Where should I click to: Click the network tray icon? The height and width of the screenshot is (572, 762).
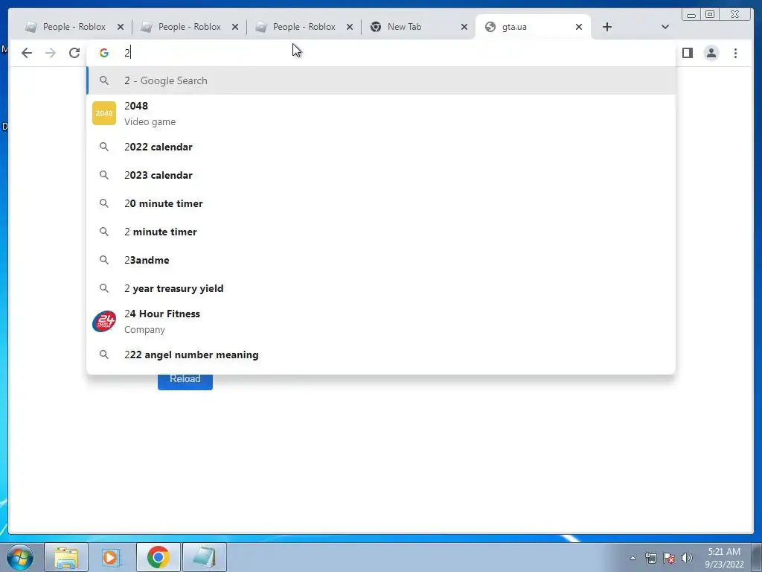650,558
